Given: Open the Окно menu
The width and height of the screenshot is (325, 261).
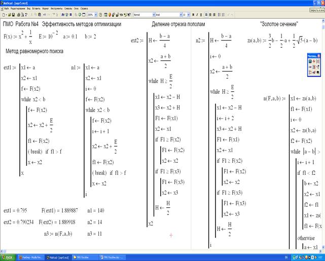Looking at the screenshot, I should point(76,9).
